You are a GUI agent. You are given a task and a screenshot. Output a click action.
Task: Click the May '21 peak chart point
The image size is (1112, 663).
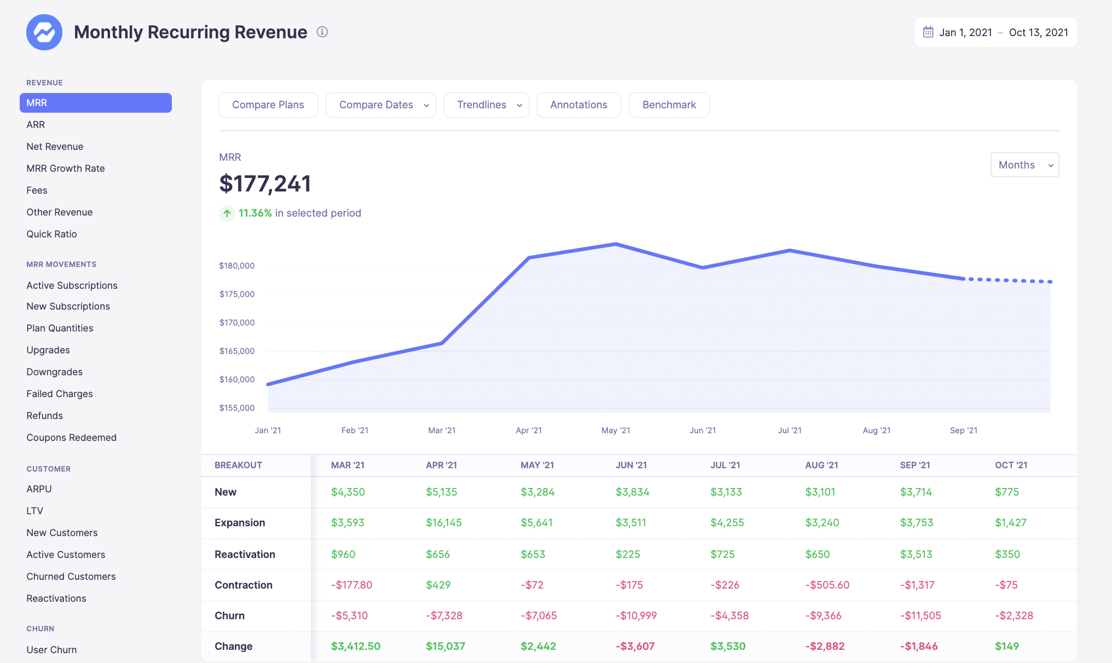(x=616, y=244)
